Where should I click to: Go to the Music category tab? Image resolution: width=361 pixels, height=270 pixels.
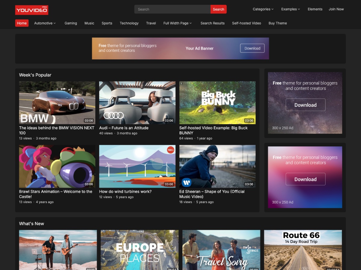pos(89,23)
